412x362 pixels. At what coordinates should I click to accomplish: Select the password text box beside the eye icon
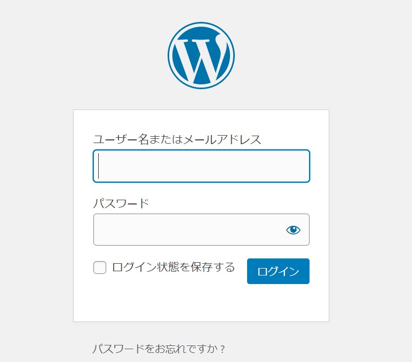187,230
